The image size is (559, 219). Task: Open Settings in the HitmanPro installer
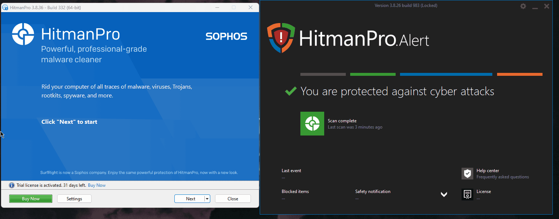[74, 198]
